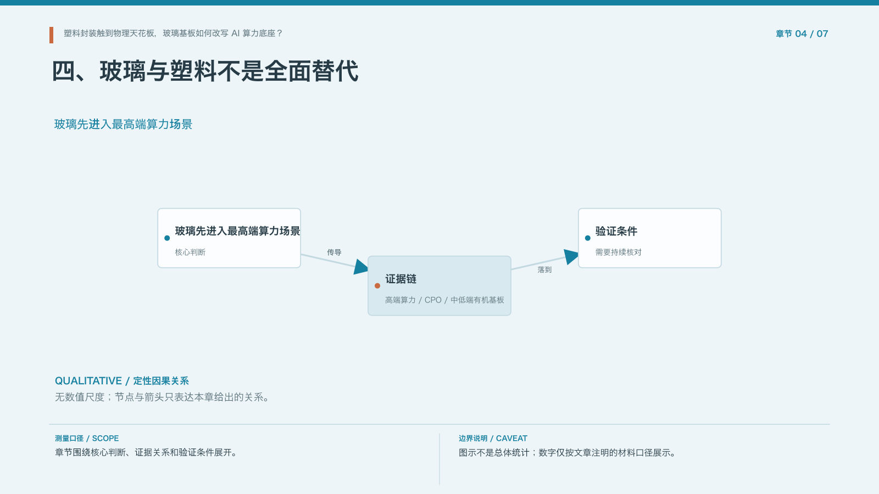Select the 边界说明 / CAVEAT label
The width and height of the screenshot is (879, 494).
click(493, 438)
